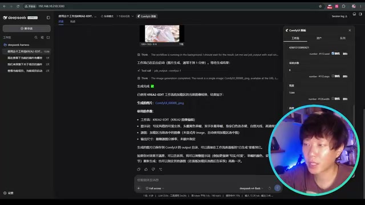Click the plus attach icon in input bar
This screenshot has width=365, height=205.
pos(139,188)
